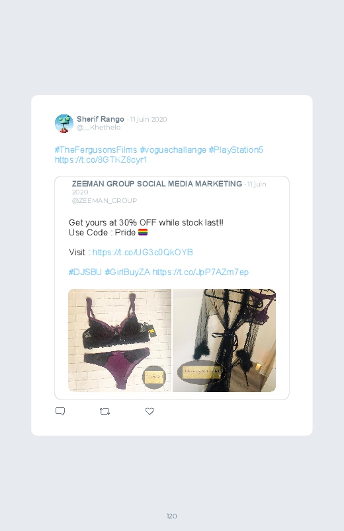Click the tweet date 11 juin 2020
344x531 pixels.
click(148, 119)
